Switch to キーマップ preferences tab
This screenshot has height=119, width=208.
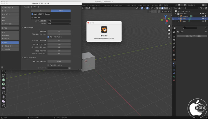point(10,38)
